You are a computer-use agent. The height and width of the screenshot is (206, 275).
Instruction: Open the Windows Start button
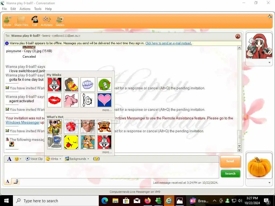(x=6, y=201)
